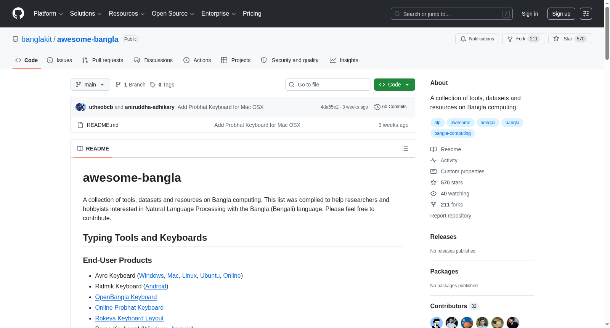Select the README tab header
Viewport: 610px width, 328px height.
pyautogui.click(x=93, y=149)
